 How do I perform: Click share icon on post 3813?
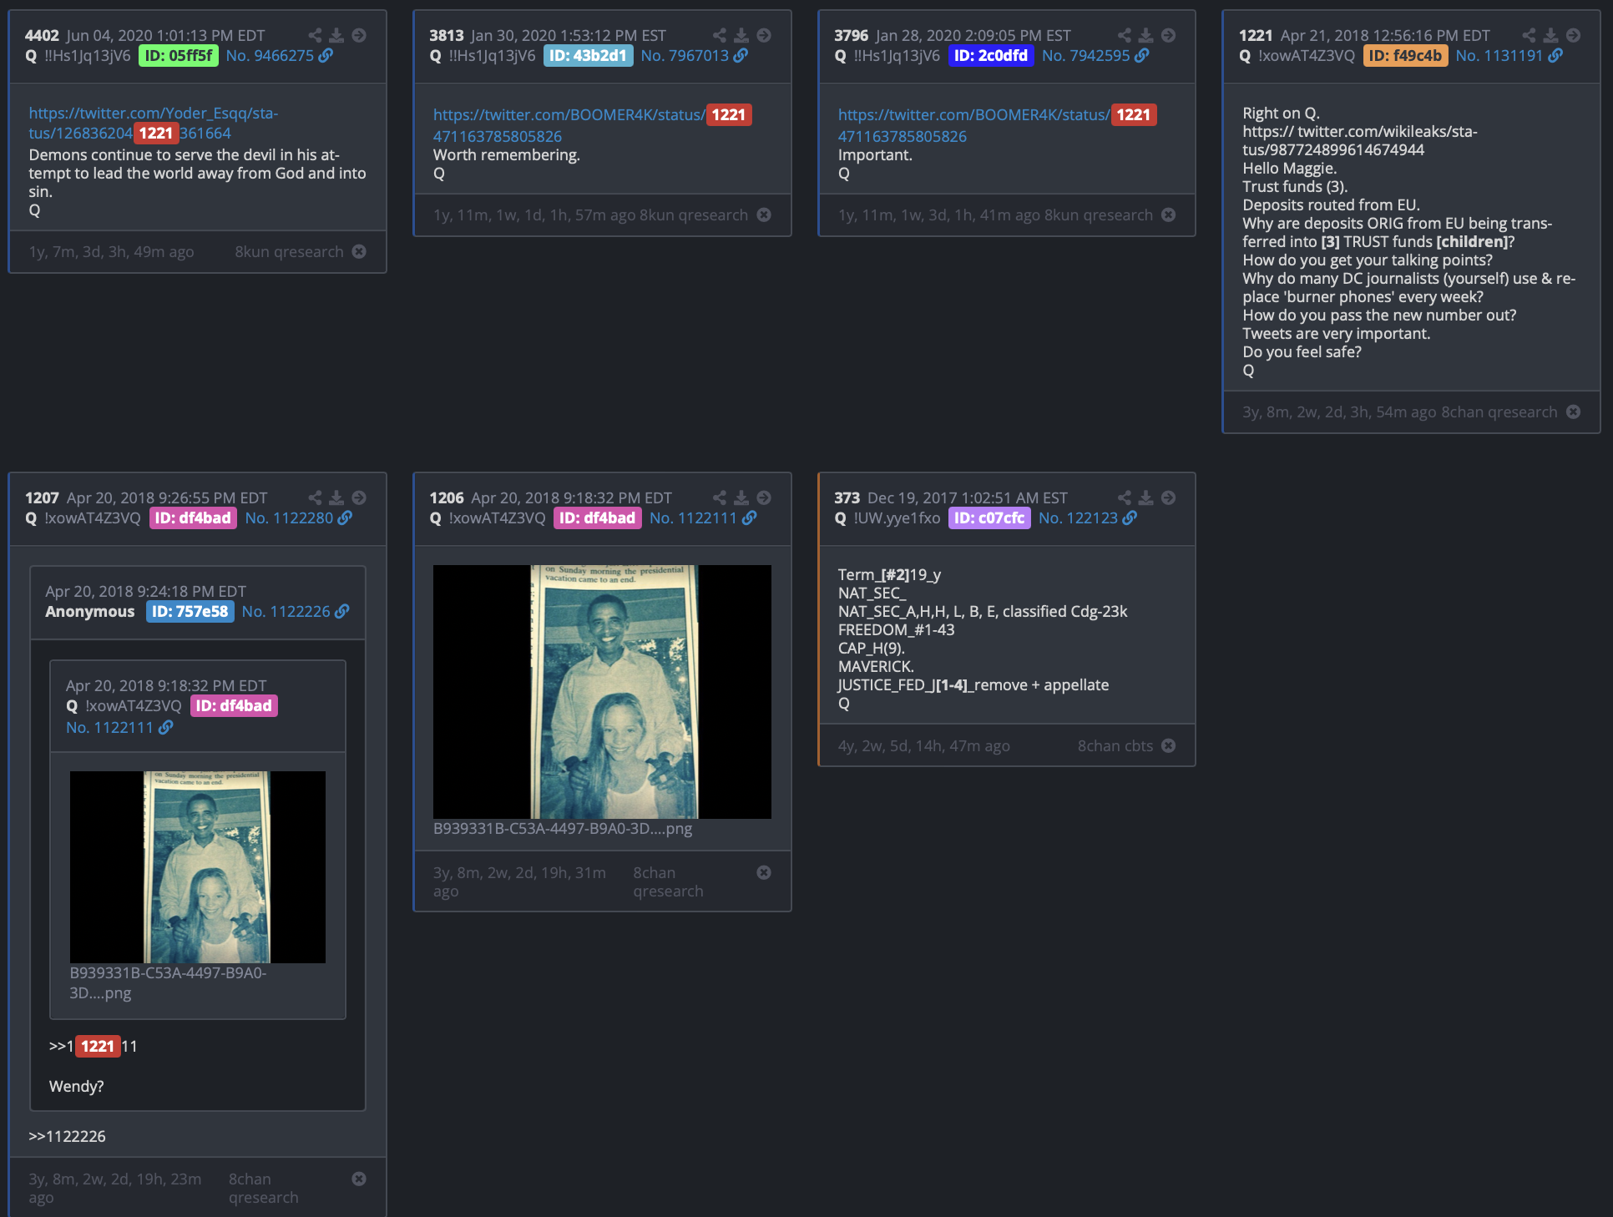tap(720, 35)
